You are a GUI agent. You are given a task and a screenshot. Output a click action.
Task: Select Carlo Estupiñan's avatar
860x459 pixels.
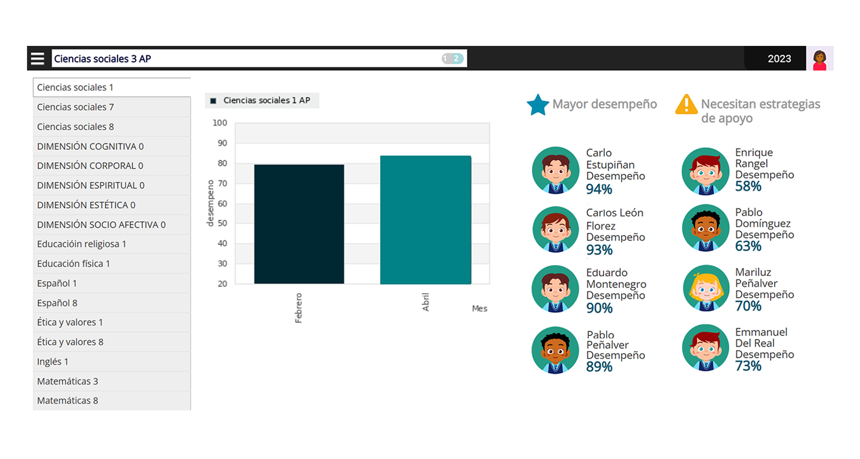pyautogui.click(x=555, y=170)
